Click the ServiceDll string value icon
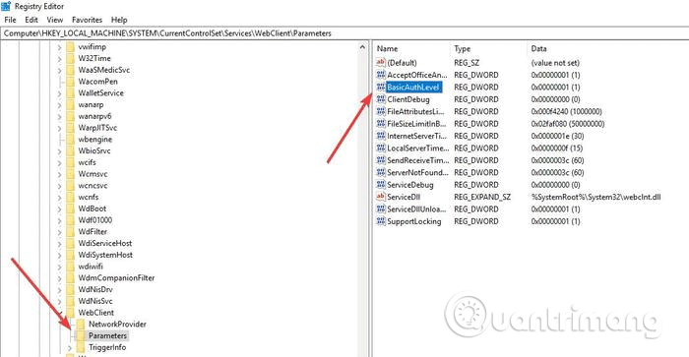689x357 pixels. tap(381, 197)
